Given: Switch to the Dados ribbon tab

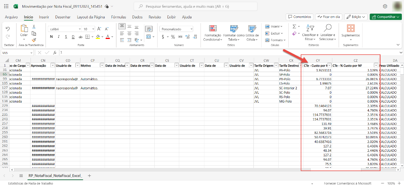Looking at the screenshot, I should pyautogui.click(x=137, y=17).
